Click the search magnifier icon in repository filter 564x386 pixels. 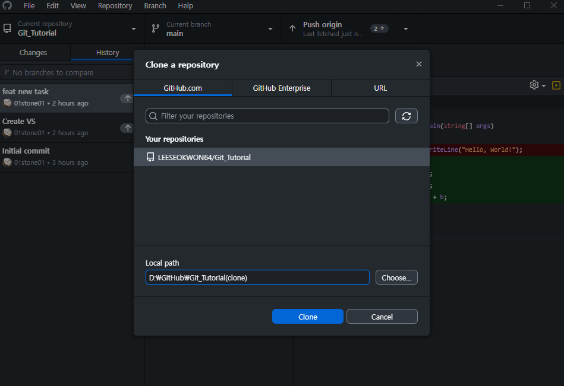(153, 116)
